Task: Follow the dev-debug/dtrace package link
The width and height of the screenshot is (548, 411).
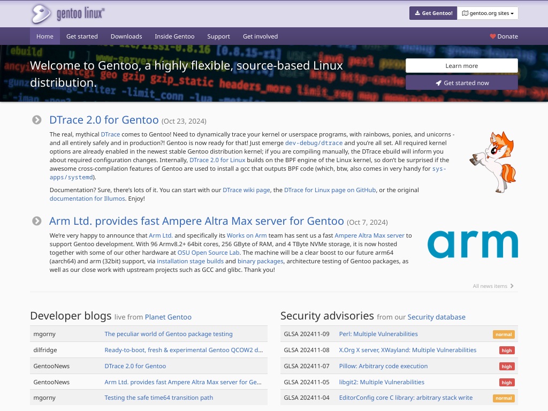Action: tap(314, 143)
